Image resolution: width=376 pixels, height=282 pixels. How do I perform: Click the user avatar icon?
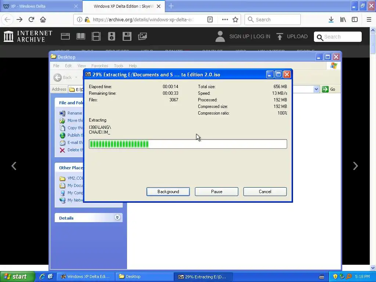[x=220, y=36]
